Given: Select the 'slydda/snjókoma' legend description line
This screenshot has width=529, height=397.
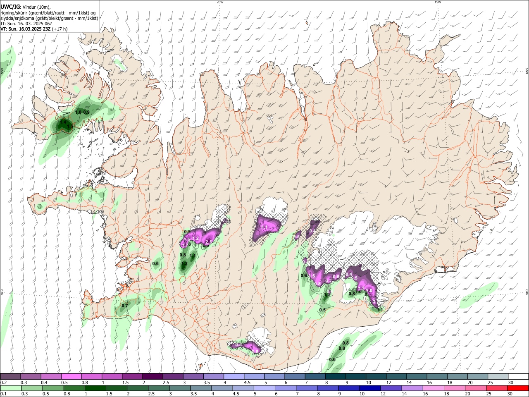Looking at the screenshot, I should click(49, 18).
